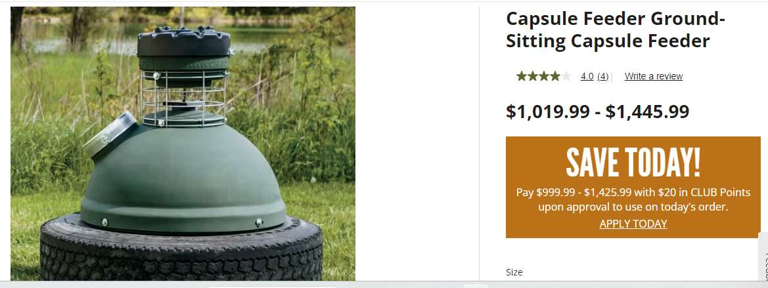Follow the APPLY TODAY link
The image size is (768, 288).
pos(633,224)
